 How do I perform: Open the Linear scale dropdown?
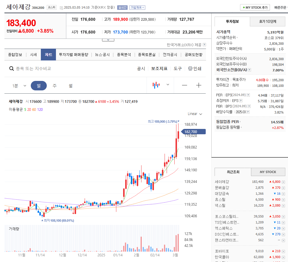(x=194, y=114)
